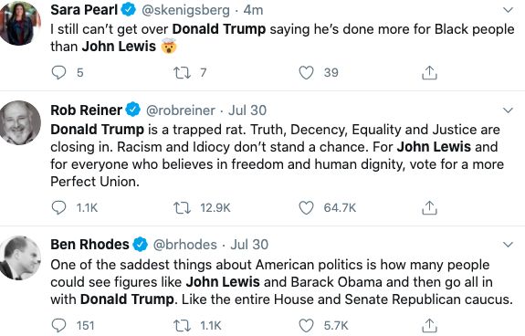Retweet Ben Rhodes's tweet
The height and width of the screenshot is (336, 525).
pos(182,326)
